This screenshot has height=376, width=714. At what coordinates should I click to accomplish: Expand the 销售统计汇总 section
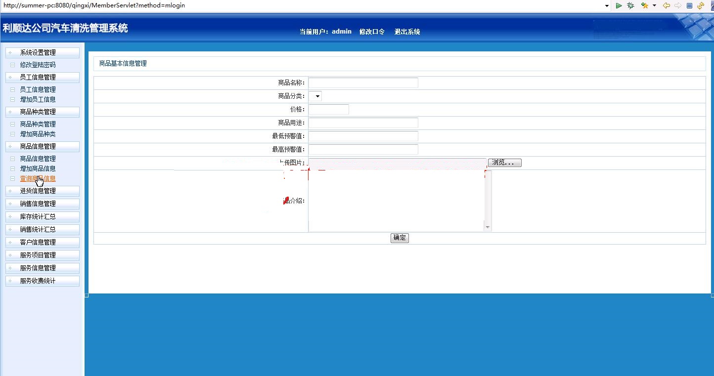point(42,229)
